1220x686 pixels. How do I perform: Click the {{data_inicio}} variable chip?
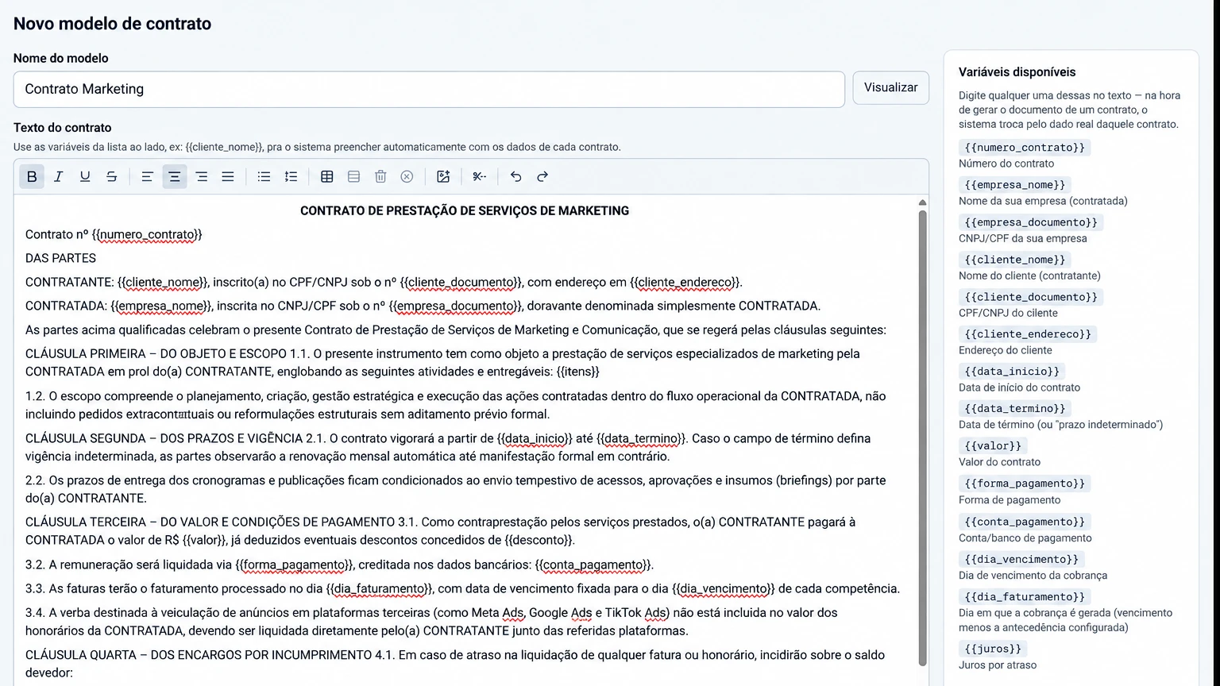pyautogui.click(x=1011, y=372)
